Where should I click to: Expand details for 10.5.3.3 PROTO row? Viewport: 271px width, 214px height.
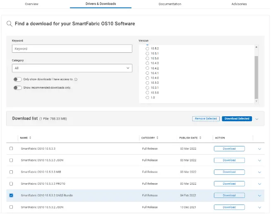pyautogui.click(x=259, y=184)
